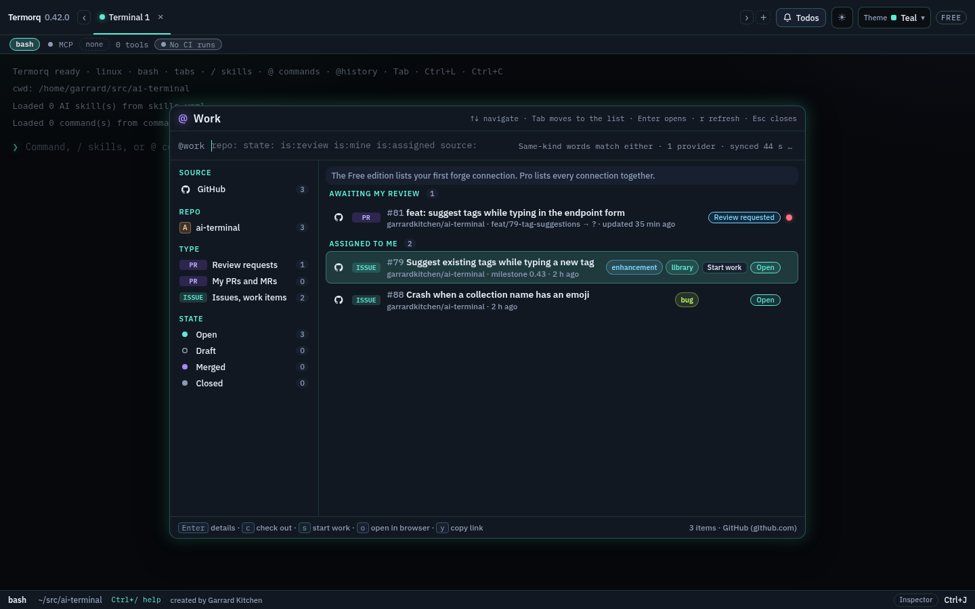Click the Open status badge on #88
The image size is (975, 609).
point(765,300)
